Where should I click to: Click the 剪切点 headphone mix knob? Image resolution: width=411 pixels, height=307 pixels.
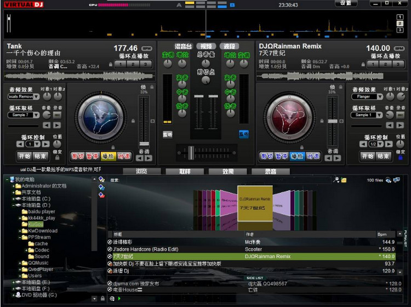point(206,80)
